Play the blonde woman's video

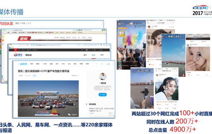tap(198, 59)
